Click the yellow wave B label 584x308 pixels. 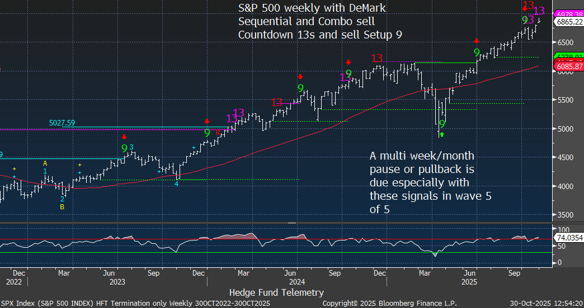point(63,206)
